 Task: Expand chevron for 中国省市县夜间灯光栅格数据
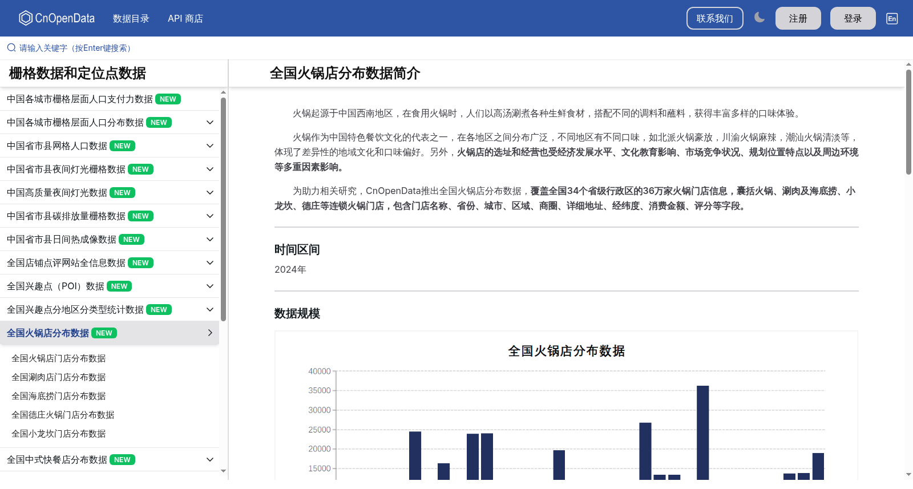(x=210, y=169)
